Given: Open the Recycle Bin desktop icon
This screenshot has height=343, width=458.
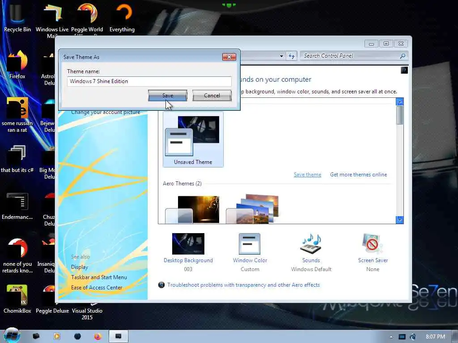Looking at the screenshot, I should click(17, 17).
